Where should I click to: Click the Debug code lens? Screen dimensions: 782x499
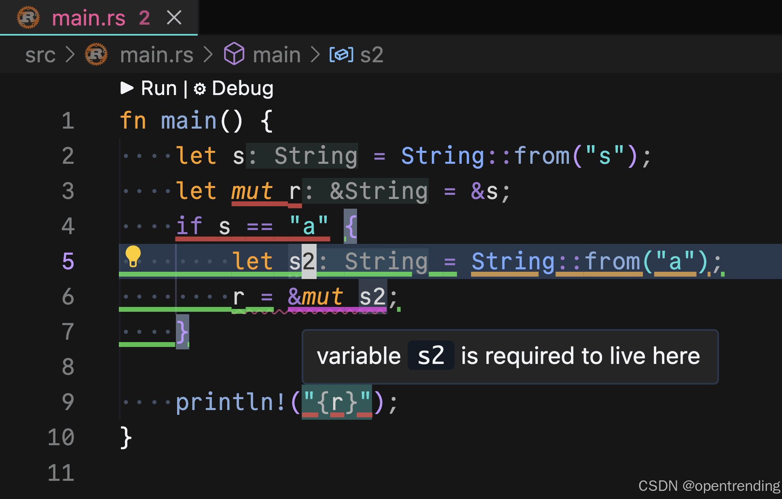[x=242, y=88]
